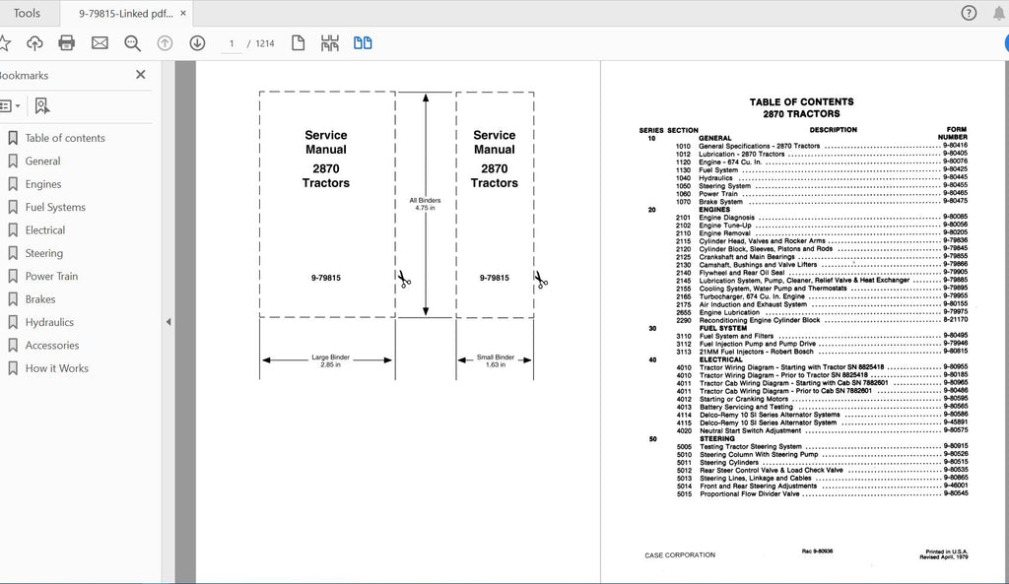Click bookmark icon beside Power Train
The width and height of the screenshot is (1009, 584).
click(12, 276)
